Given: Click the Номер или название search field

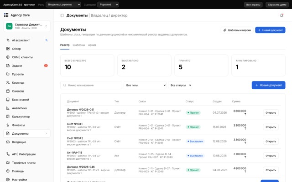Looking at the screenshot, I should pyautogui.click(x=91, y=85).
